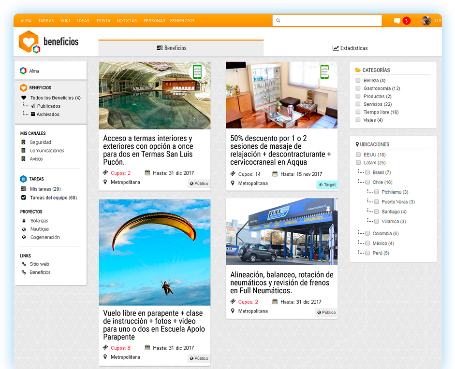Viewport: 455px width, 369px height.
Task: Select the Beneficios tab
Action: click(181, 48)
